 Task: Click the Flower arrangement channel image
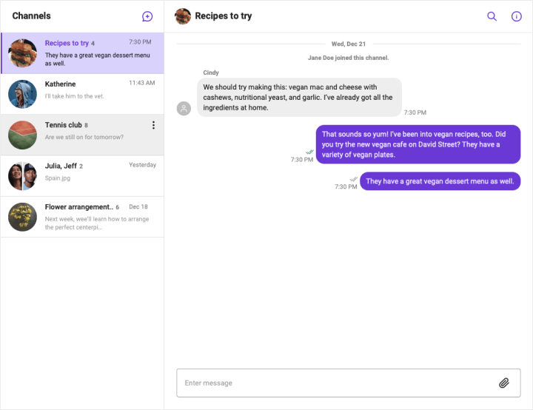[x=22, y=217]
